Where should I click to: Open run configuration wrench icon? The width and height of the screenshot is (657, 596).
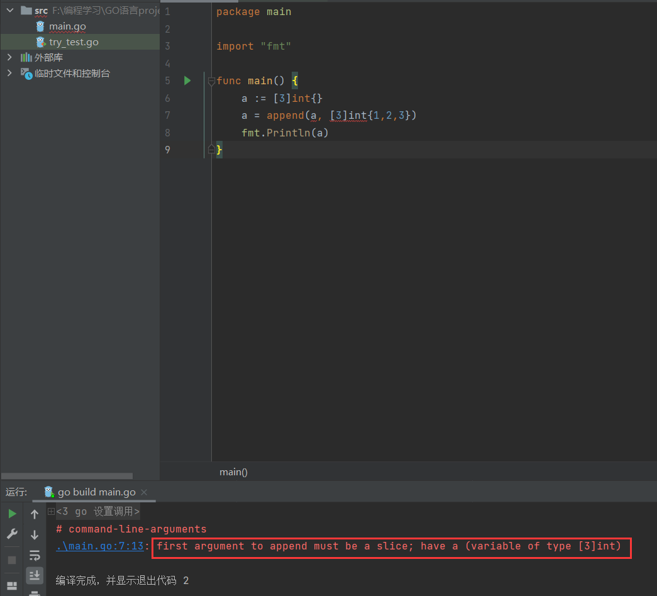(12, 534)
